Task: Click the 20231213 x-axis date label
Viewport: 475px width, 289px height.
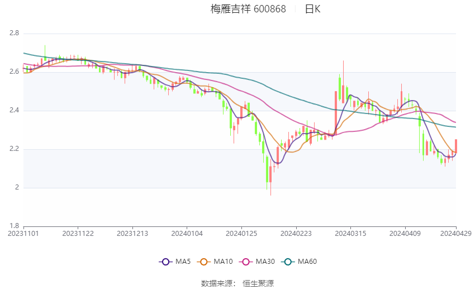Action: [132, 234]
